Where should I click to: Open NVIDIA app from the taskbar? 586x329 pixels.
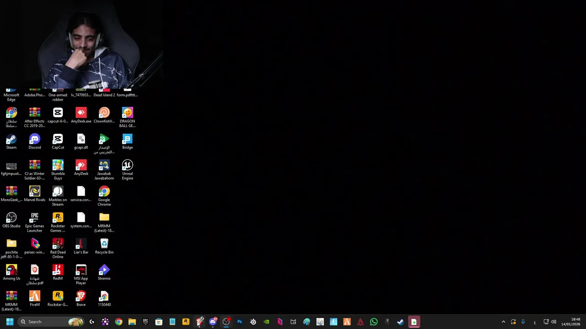(x=266, y=322)
